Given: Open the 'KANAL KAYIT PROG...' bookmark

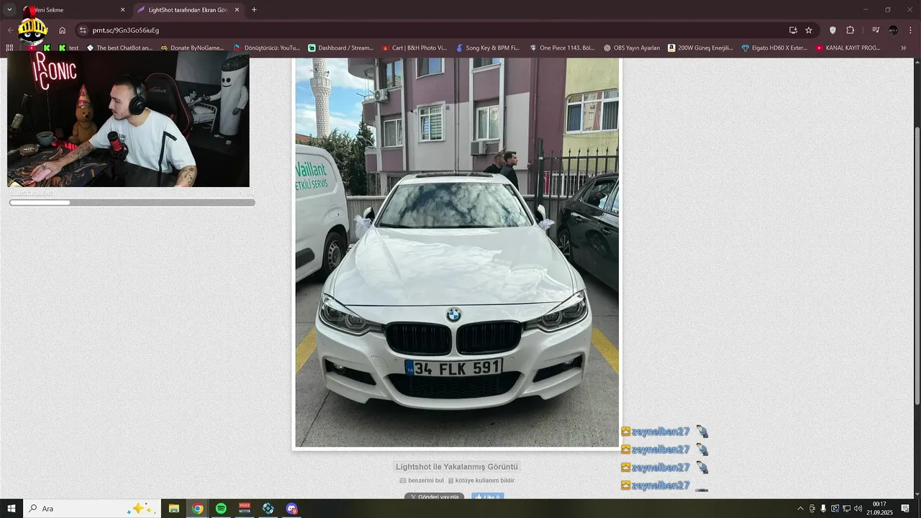Looking at the screenshot, I should click(x=848, y=48).
